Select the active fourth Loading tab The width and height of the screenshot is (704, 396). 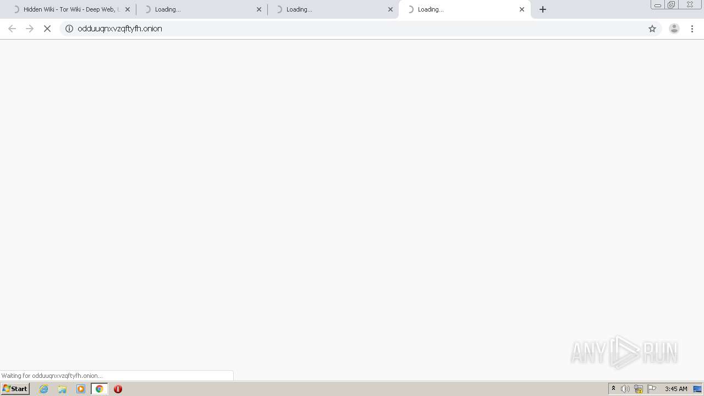[464, 9]
